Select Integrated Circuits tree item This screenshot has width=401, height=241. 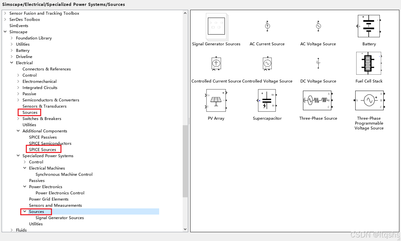(40, 88)
